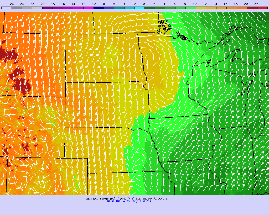
Task: Select the positive legend label 14
Action: point(215,4)
